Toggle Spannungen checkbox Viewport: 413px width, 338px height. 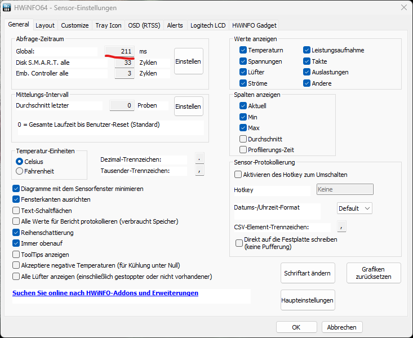pos(243,61)
